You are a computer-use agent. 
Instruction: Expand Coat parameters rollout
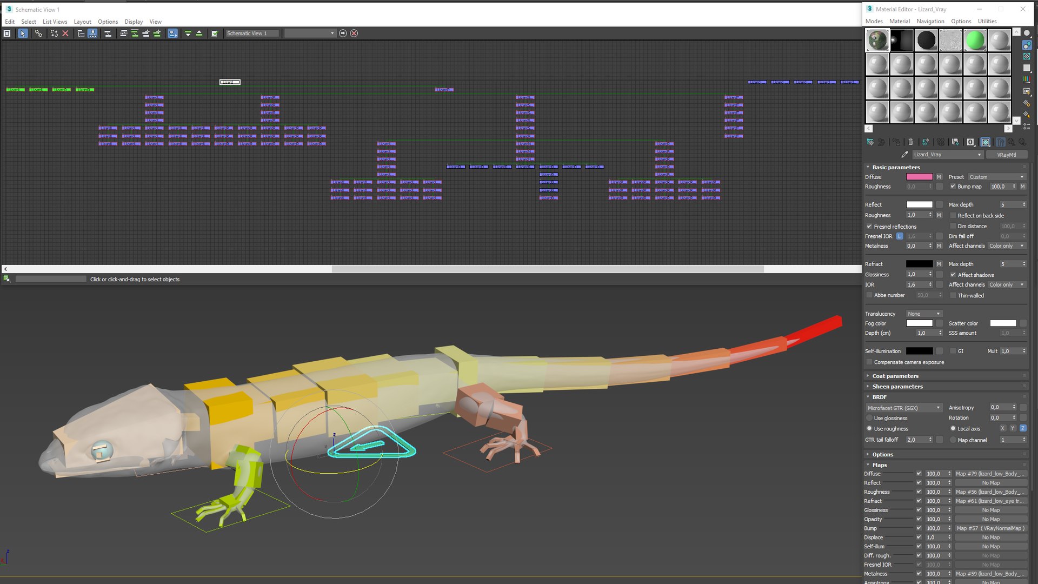(x=895, y=376)
